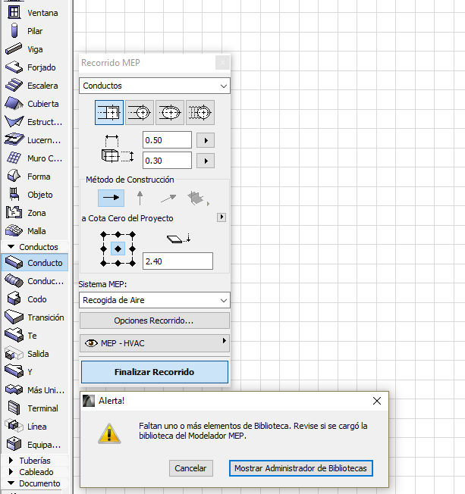Select the Forma tool
Screen dimensions: 465x494
click(35, 177)
